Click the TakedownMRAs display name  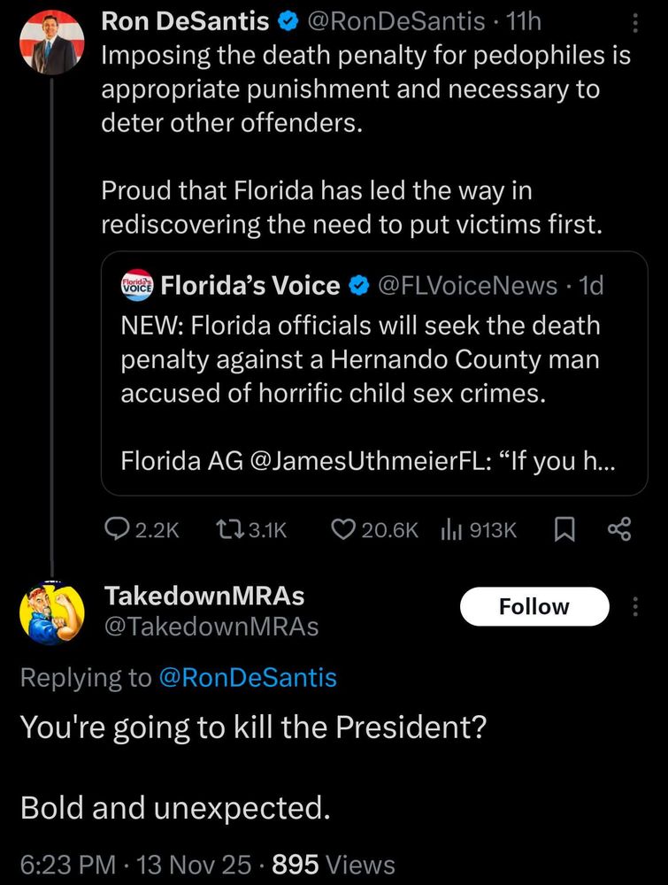(204, 594)
